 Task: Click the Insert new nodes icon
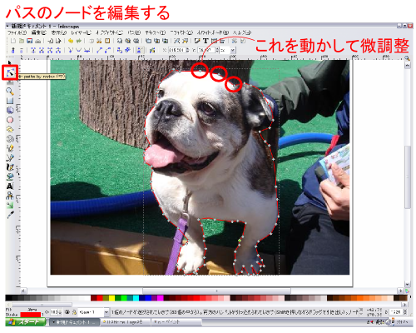[x=12, y=50]
